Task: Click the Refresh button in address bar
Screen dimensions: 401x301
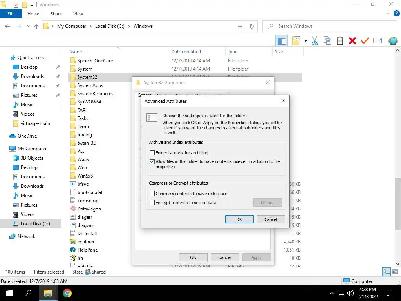Action: (x=252, y=26)
